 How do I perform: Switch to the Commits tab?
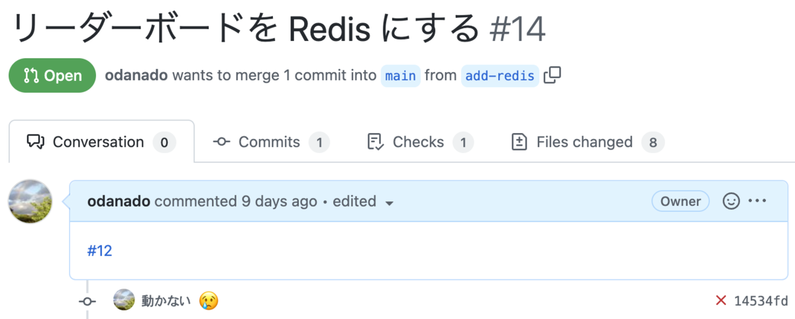(x=271, y=142)
